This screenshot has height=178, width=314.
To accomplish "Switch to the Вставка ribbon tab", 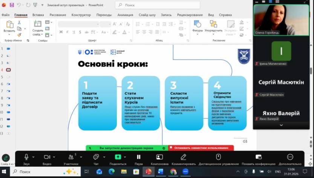I will click(38, 15).
